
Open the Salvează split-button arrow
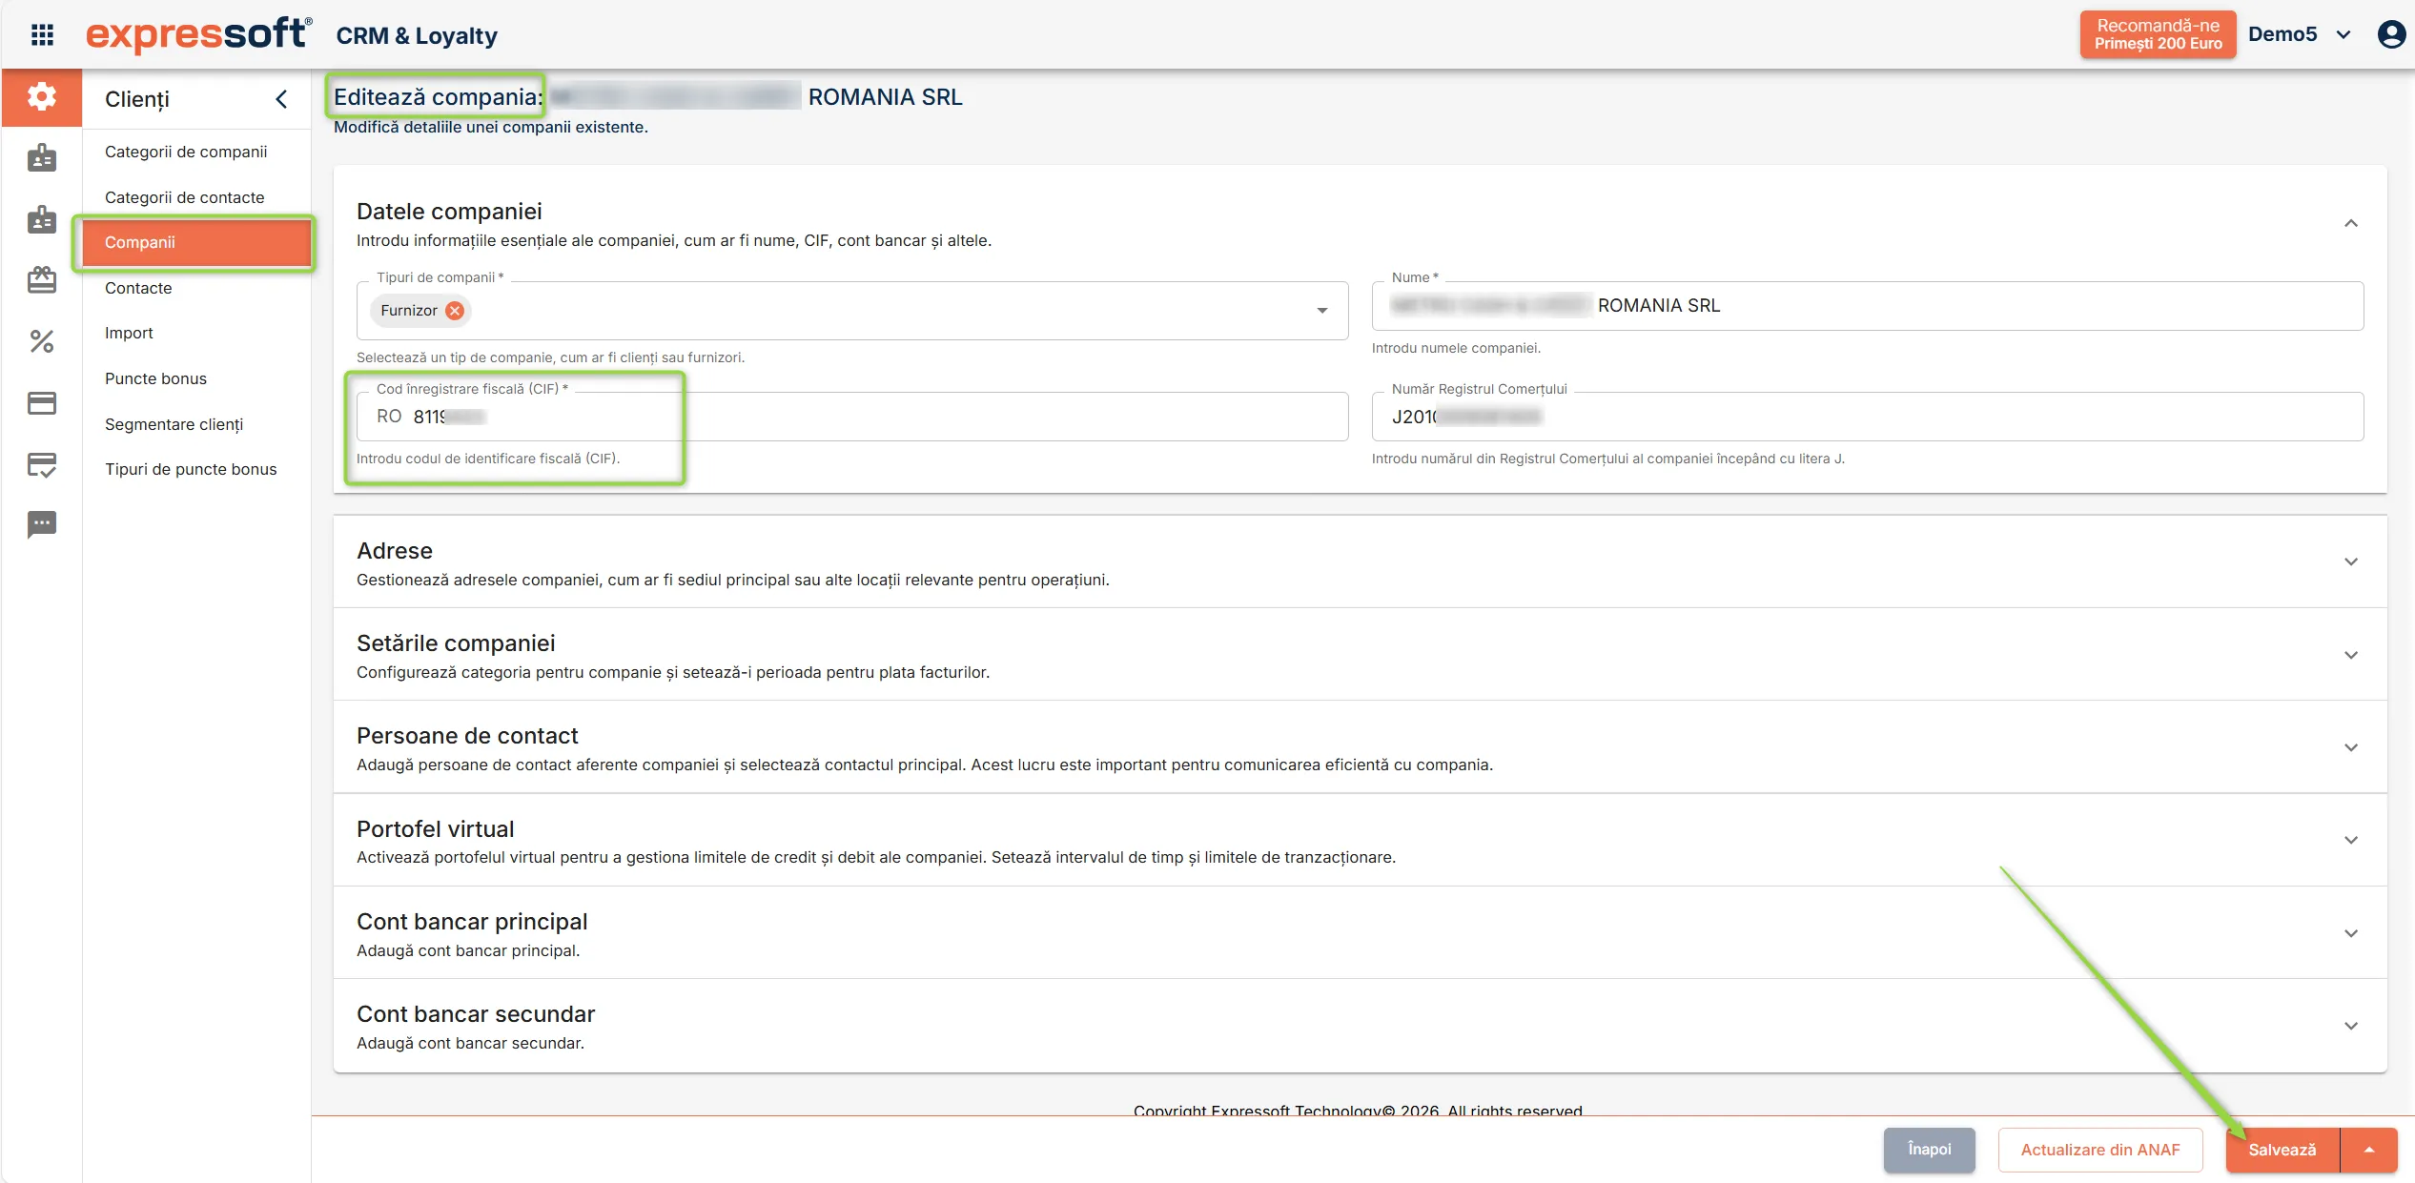coord(2369,1150)
